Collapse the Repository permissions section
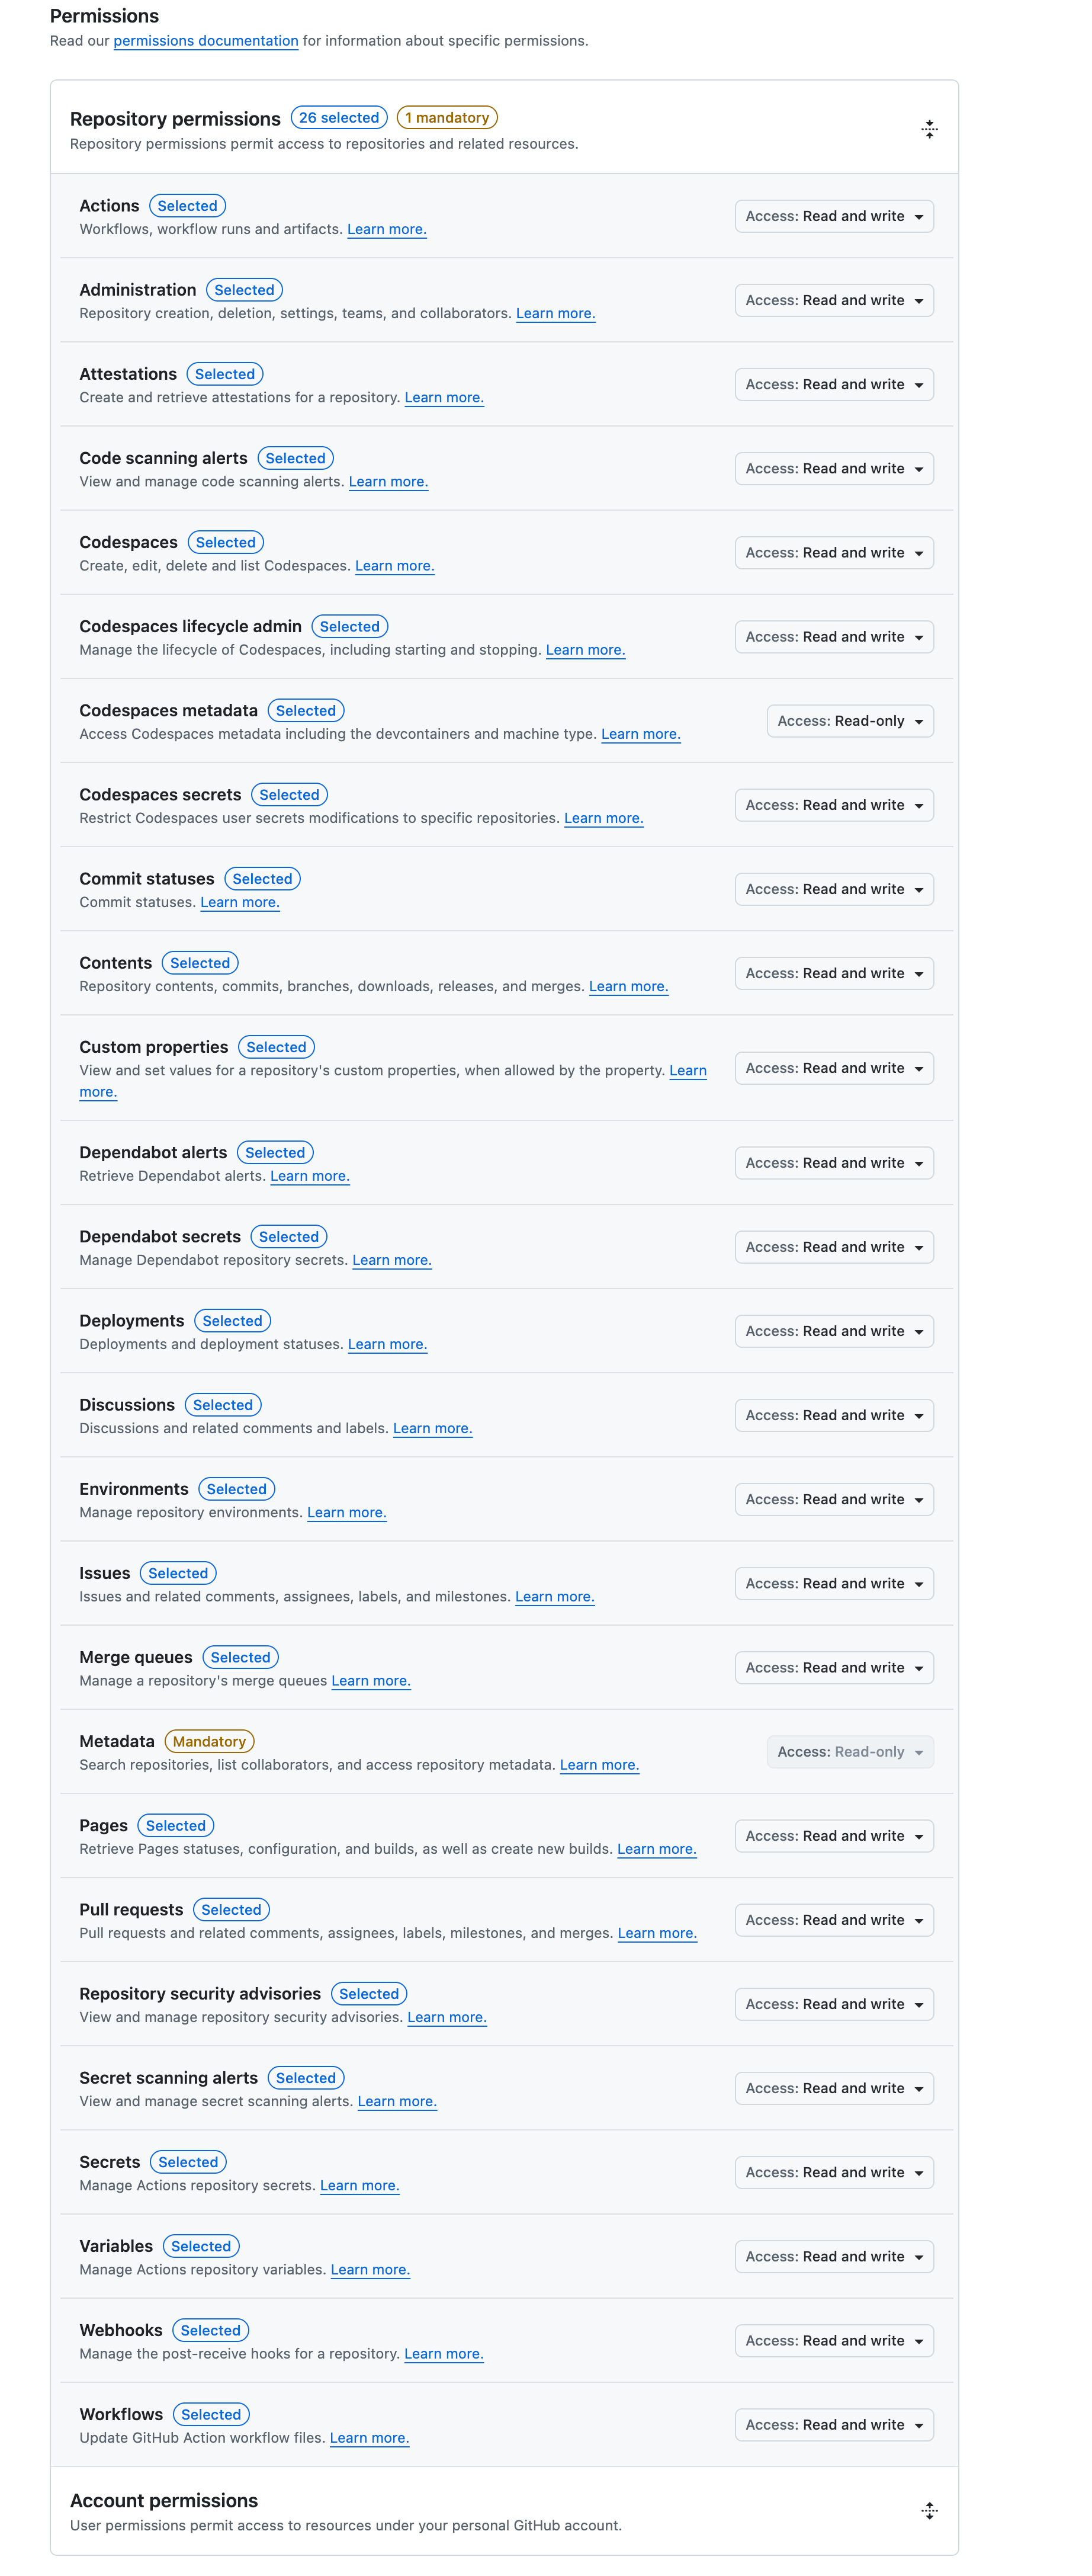 (929, 129)
